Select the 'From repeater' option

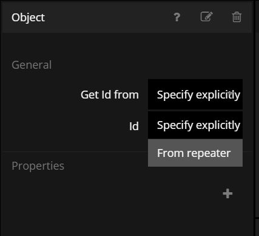(x=195, y=153)
